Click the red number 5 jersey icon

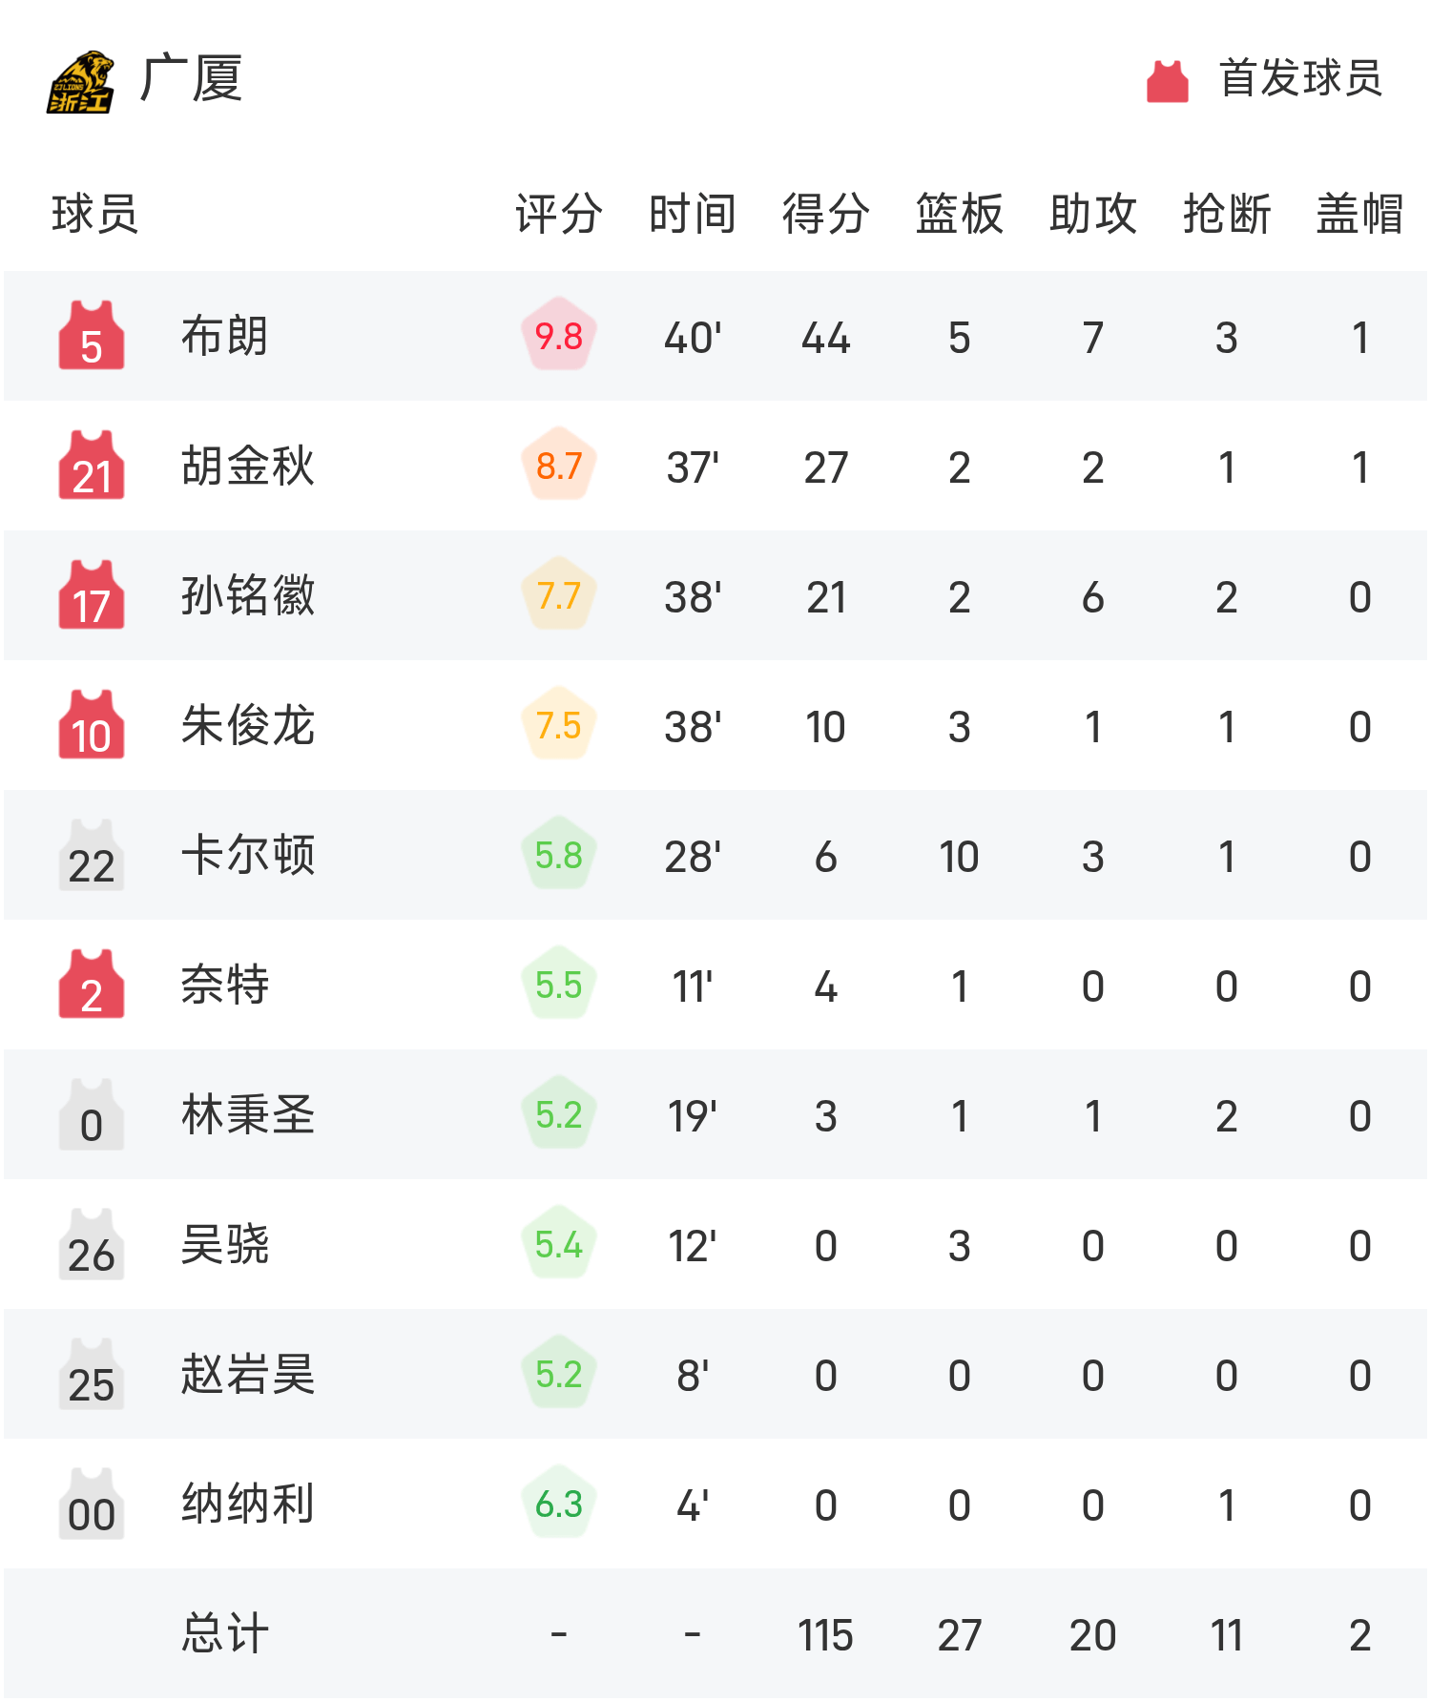[x=92, y=336]
